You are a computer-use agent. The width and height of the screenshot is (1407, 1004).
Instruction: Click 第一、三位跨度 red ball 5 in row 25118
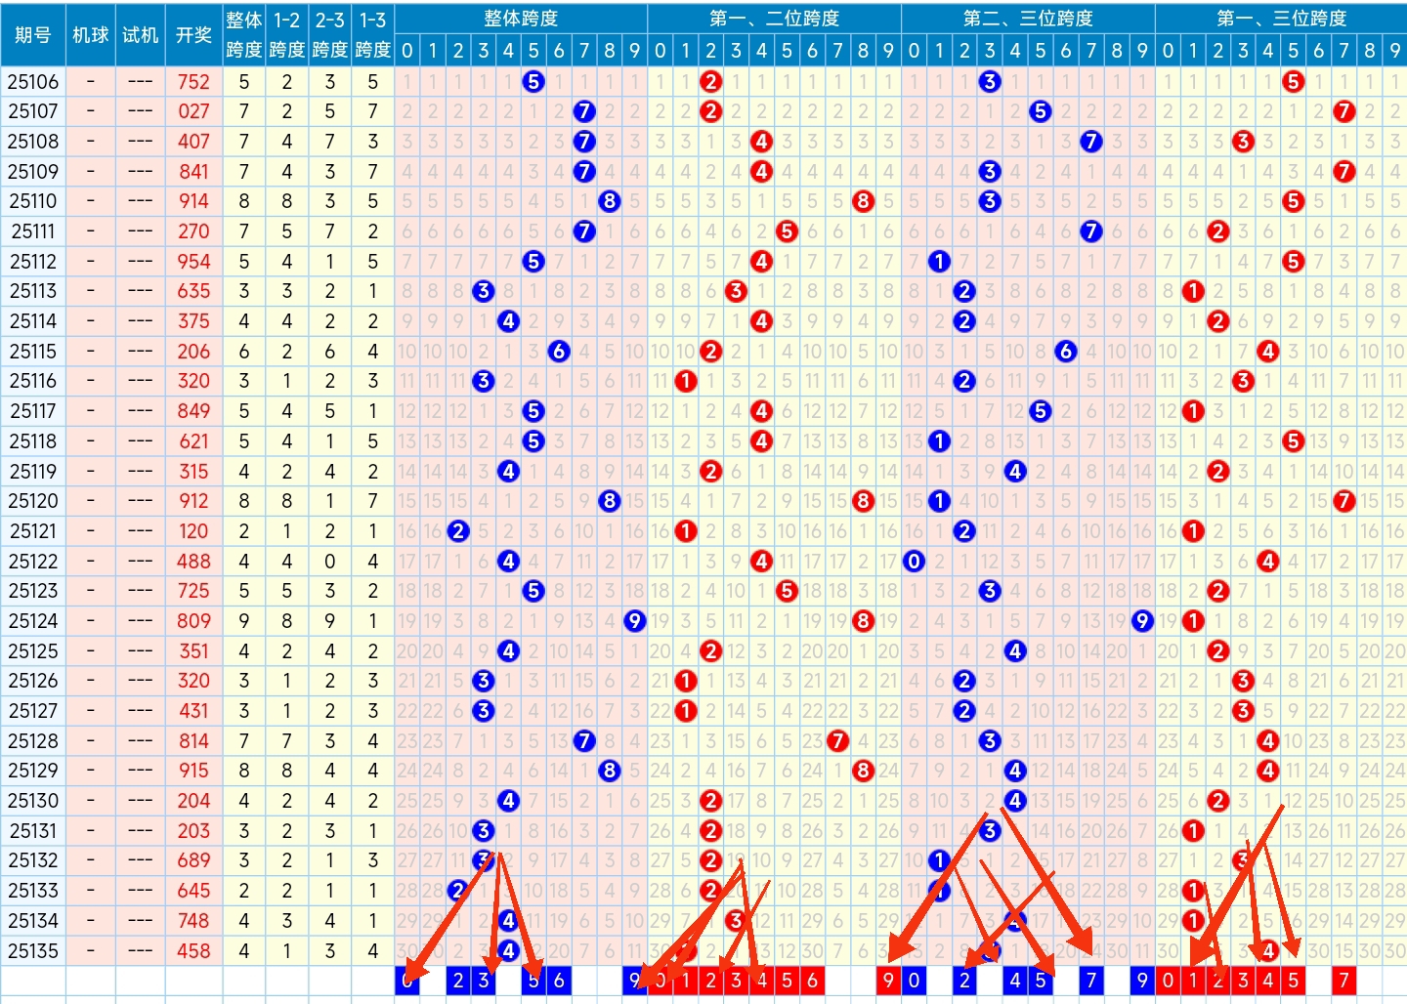pos(1294,441)
